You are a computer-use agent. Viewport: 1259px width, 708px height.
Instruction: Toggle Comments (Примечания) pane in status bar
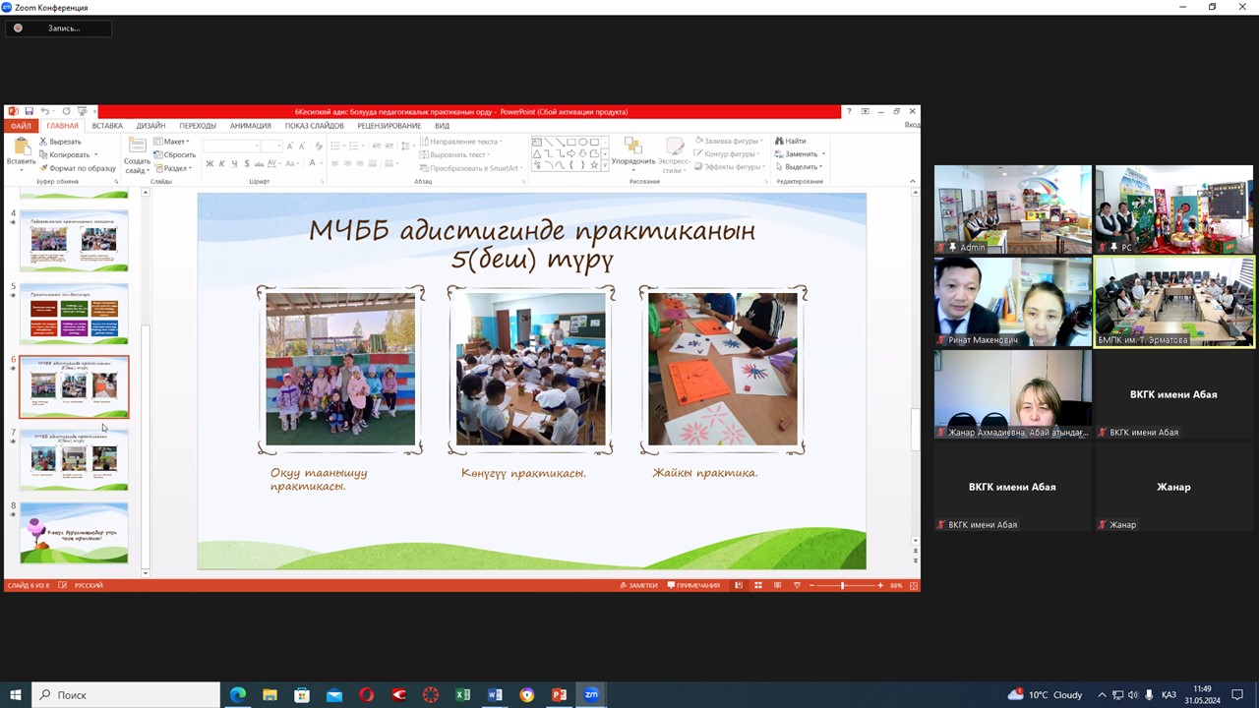click(x=693, y=585)
